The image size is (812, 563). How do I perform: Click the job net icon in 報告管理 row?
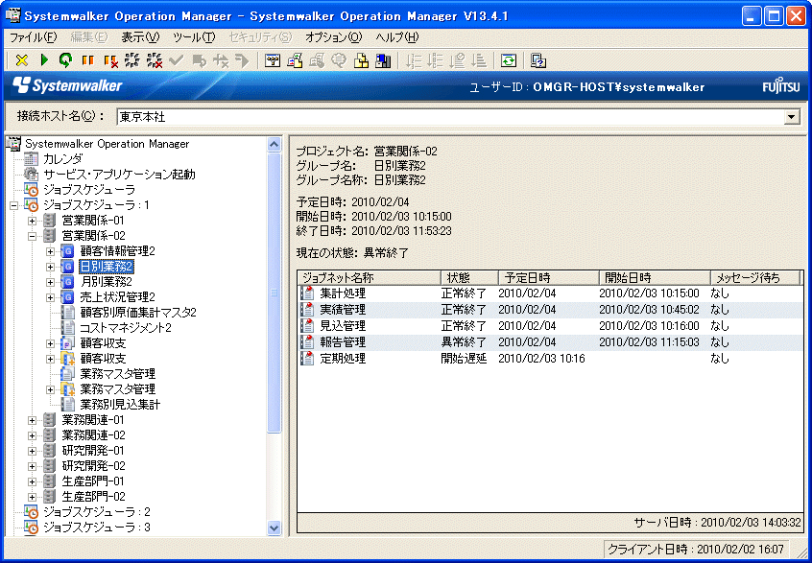click(307, 342)
